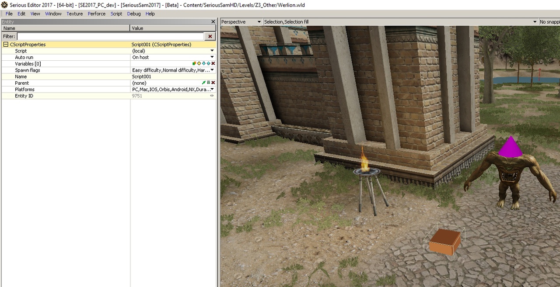
Task: Select the 'CScriptProperties' tree item label
Action: point(28,45)
